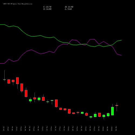Select the high value H: 15.90

(69, 7)
